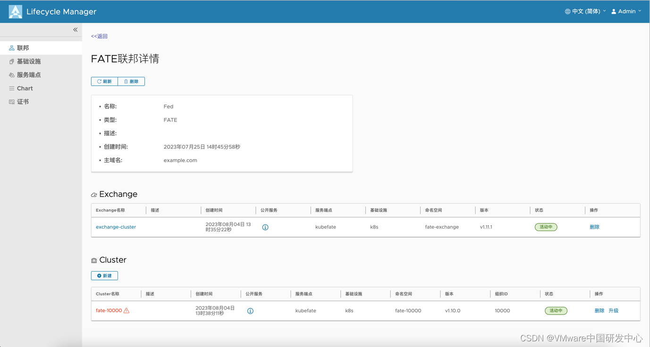650x347 pixels.
Task: Click the example.com domain value
Action: pyautogui.click(x=180, y=160)
